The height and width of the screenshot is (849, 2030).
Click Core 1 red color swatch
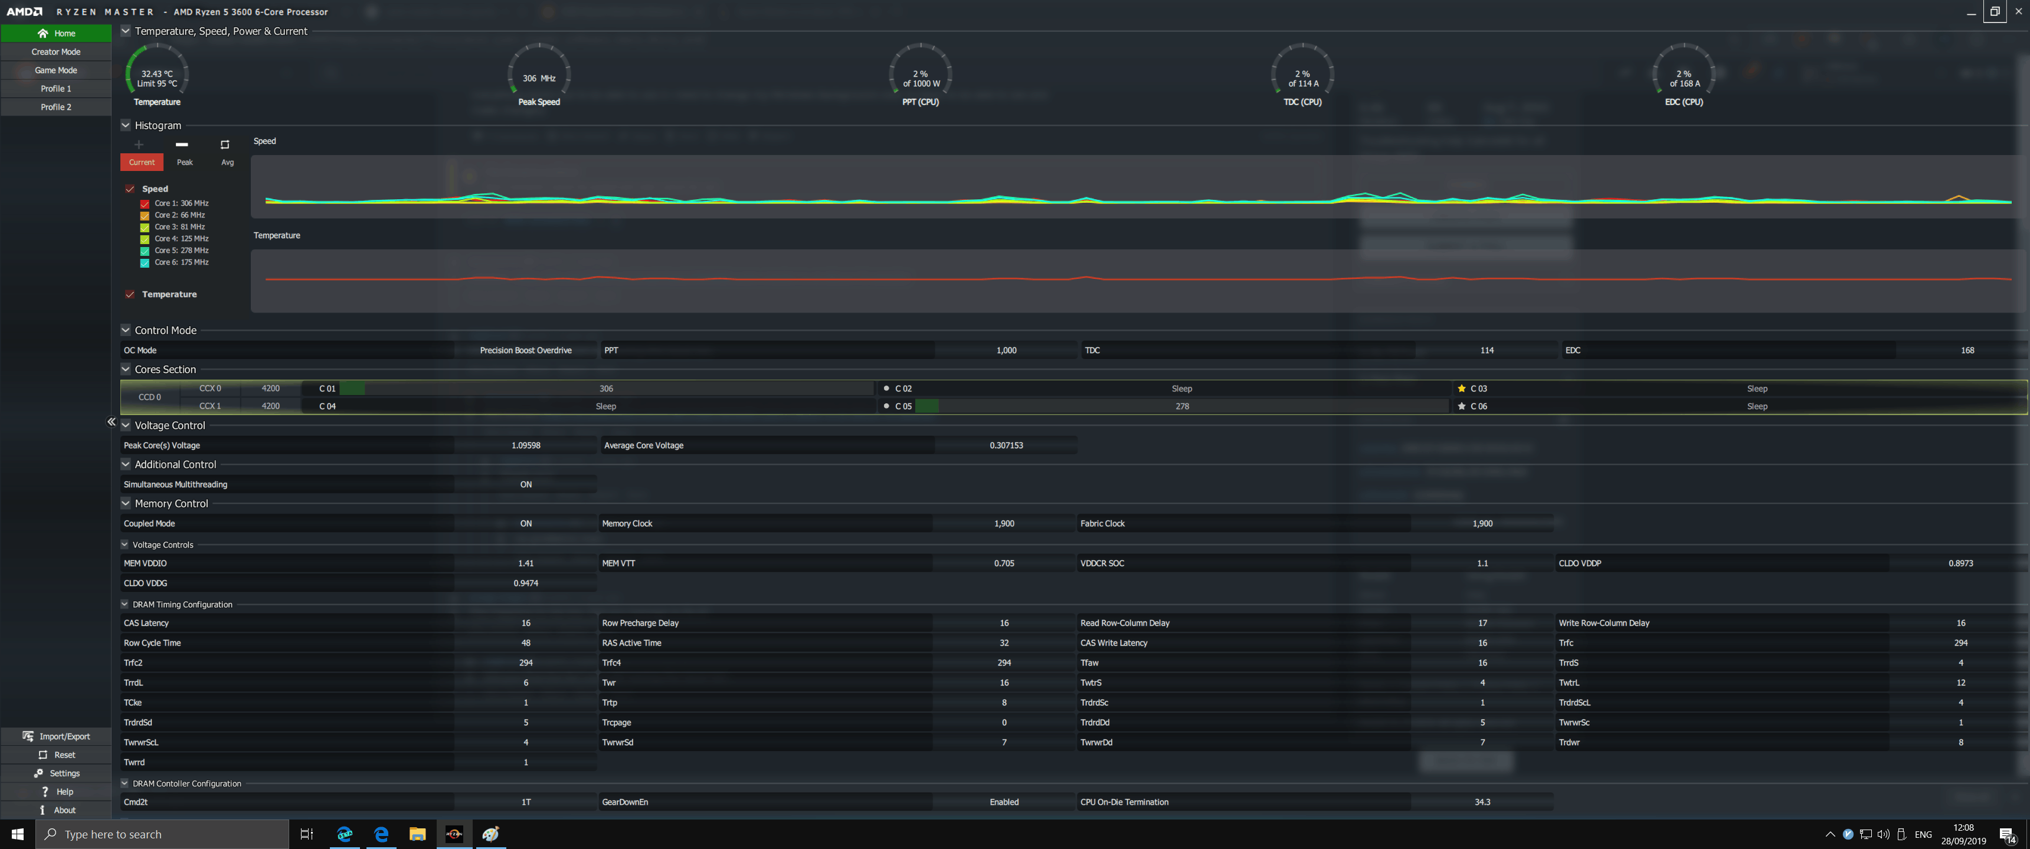click(x=145, y=203)
